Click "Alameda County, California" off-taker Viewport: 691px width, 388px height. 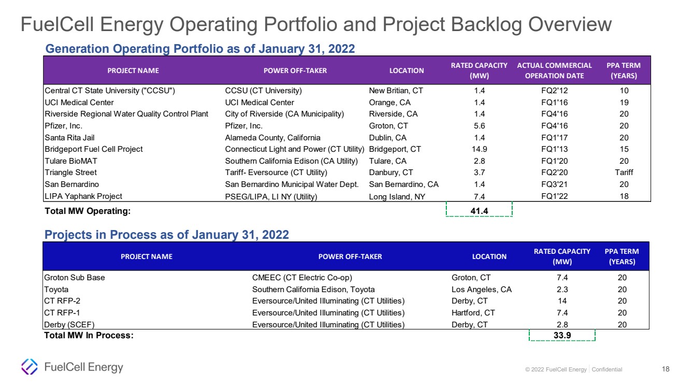(273, 138)
